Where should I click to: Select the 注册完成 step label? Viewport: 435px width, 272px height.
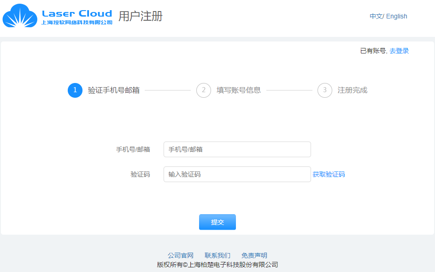click(x=353, y=90)
